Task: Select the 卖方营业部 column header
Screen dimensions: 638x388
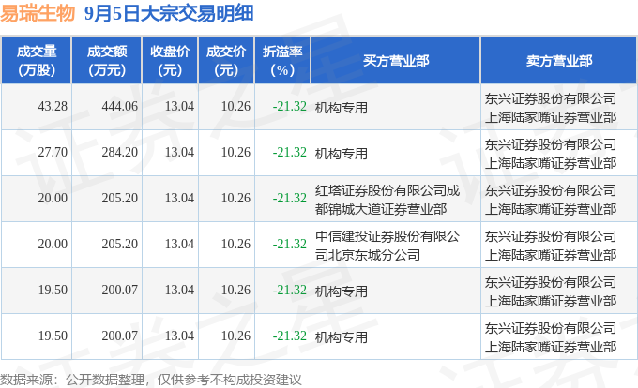Action: click(x=559, y=61)
